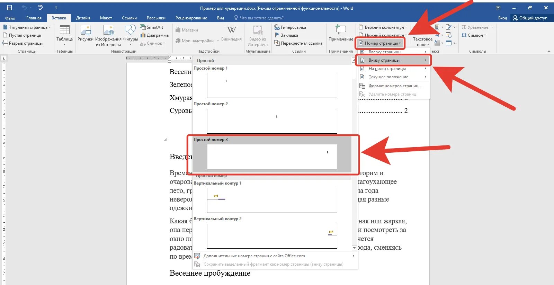The height and width of the screenshot is (285, 554).
Task: Open the На полях страницы submenu
Action: pos(393,69)
